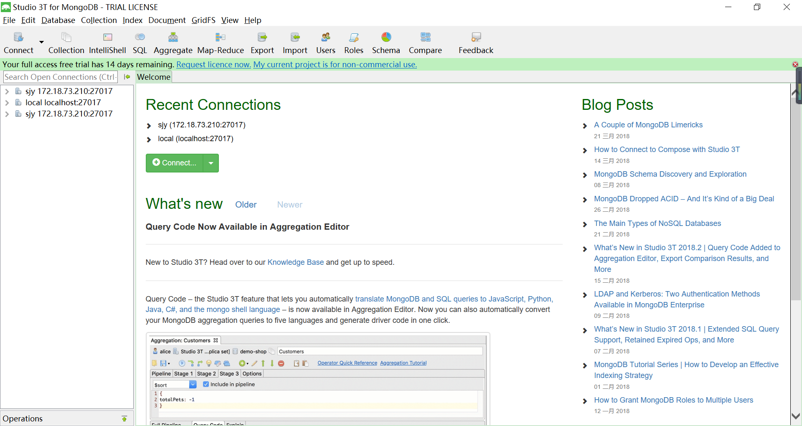The height and width of the screenshot is (426, 802).
Task: Open How to Connect to Compose post
Action: [x=667, y=150]
